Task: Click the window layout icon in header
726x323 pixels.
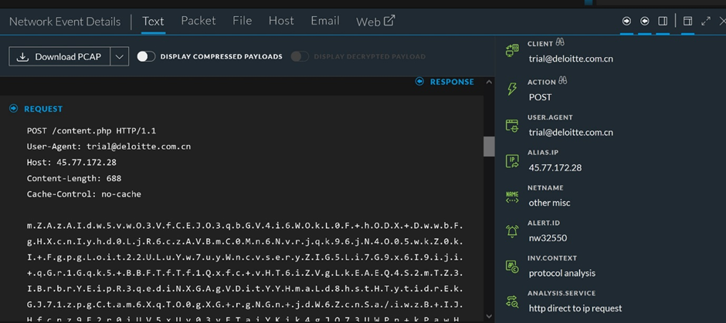Action: click(687, 21)
